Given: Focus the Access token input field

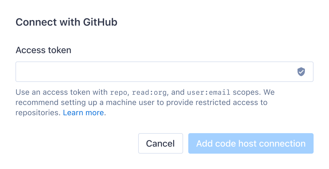Looking at the screenshot, I should coord(164,72).
